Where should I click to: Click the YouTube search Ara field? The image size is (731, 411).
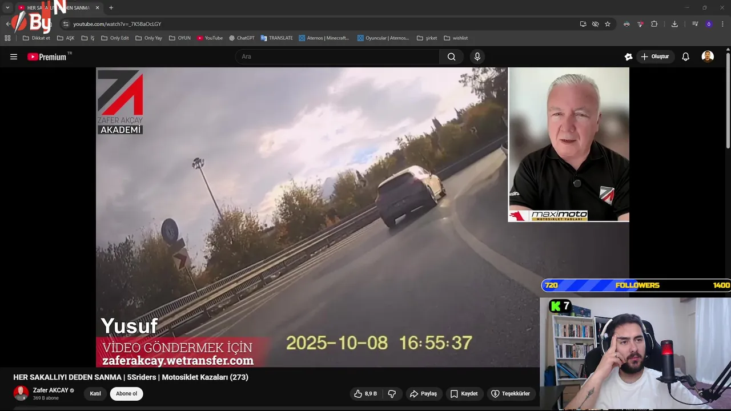click(x=337, y=57)
